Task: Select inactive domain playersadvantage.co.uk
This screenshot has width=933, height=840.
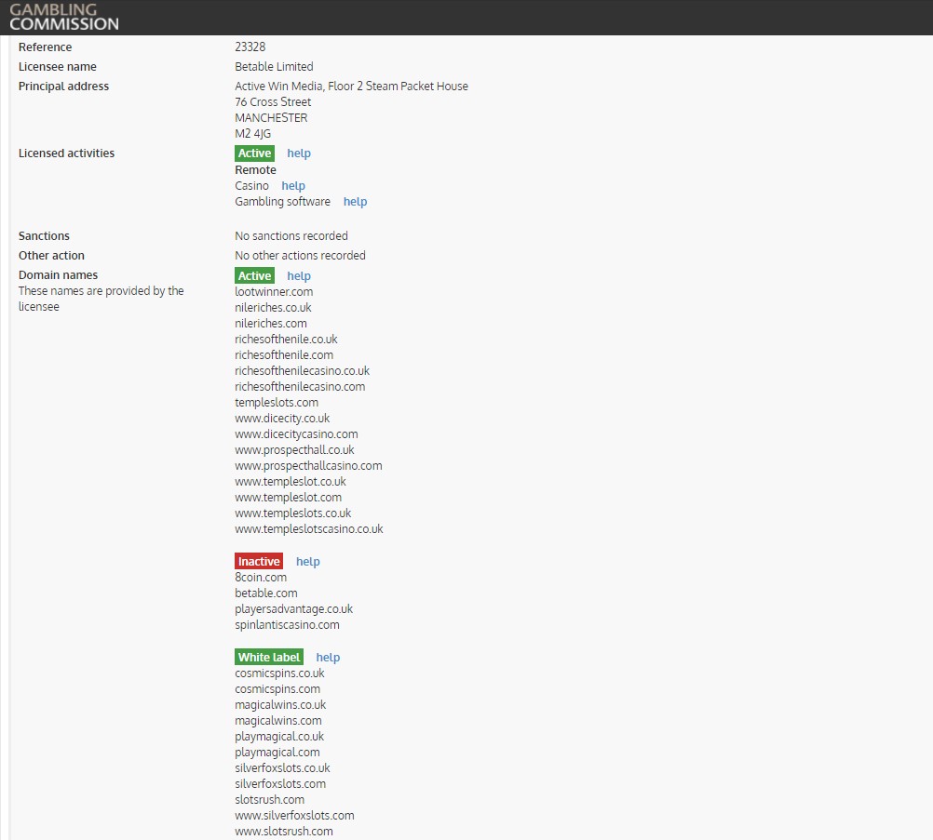Action: [294, 609]
